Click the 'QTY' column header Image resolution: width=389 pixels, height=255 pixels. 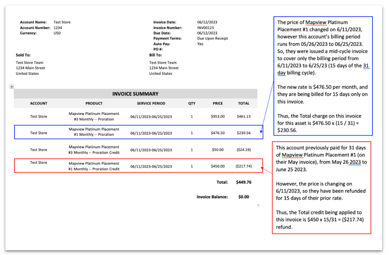[192, 103]
